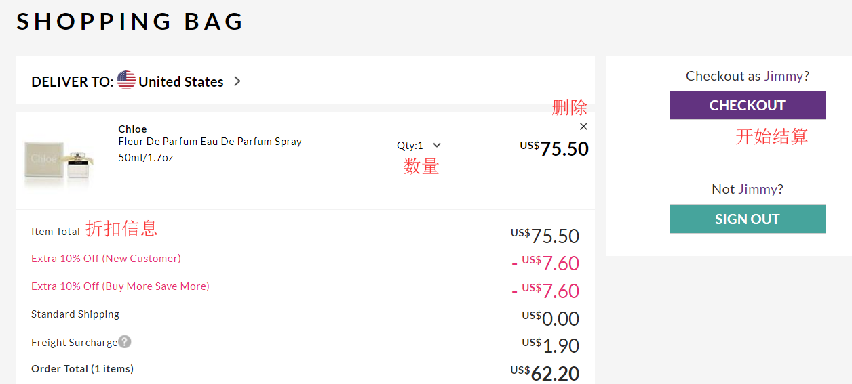This screenshot has width=852, height=384.
Task: Click the Standard Shipping label
Action: [x=75, y=314]
